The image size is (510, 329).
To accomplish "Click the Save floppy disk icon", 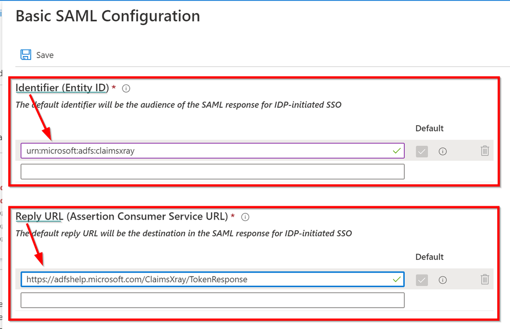I will point(26,54).
